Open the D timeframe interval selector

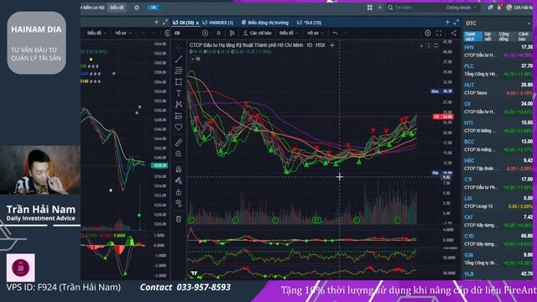coord(218,34)
